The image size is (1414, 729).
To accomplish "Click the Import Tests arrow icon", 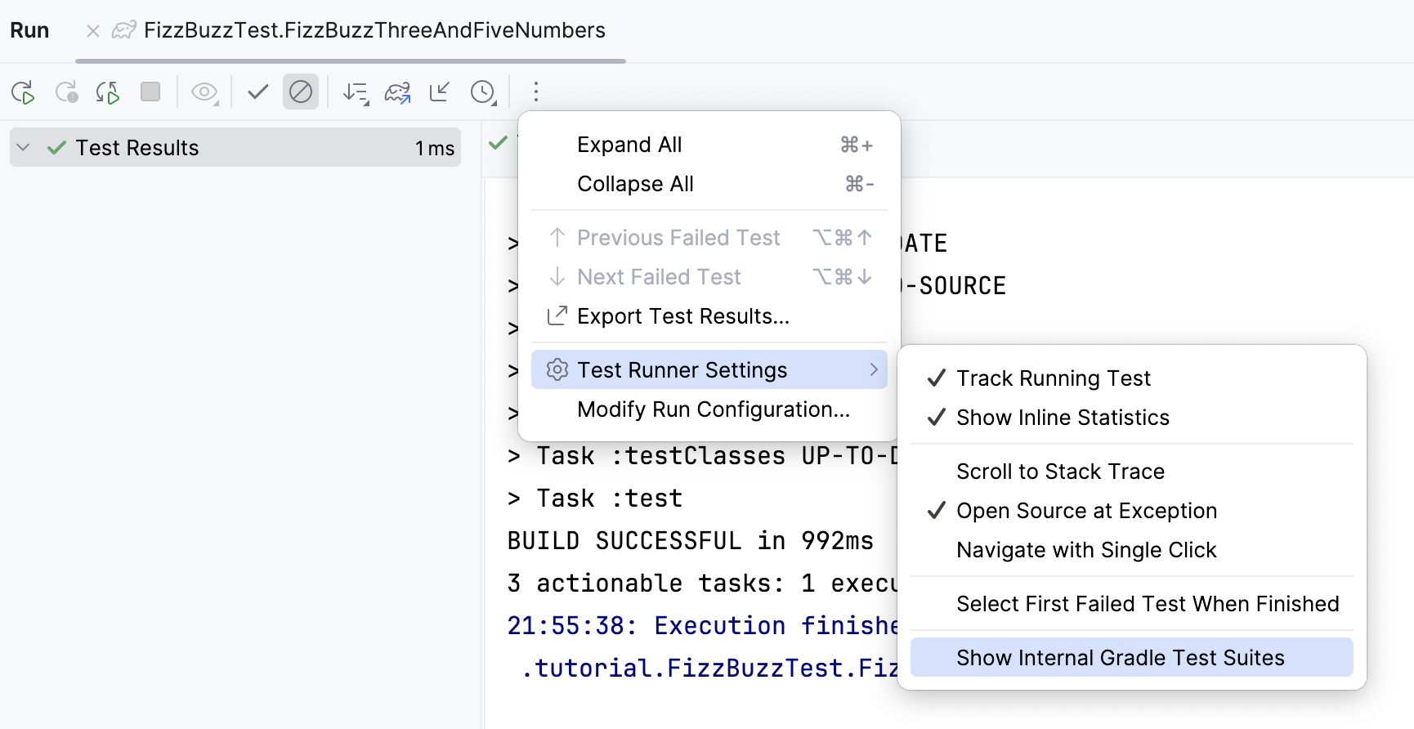I will 440,92.
